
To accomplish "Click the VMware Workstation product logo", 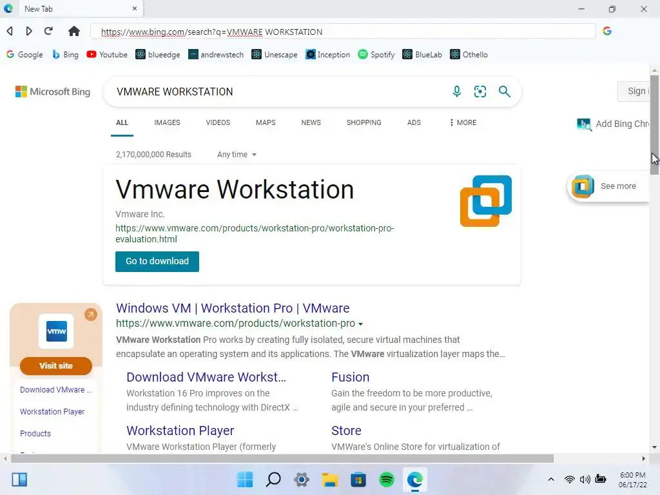I will (486, 201).
